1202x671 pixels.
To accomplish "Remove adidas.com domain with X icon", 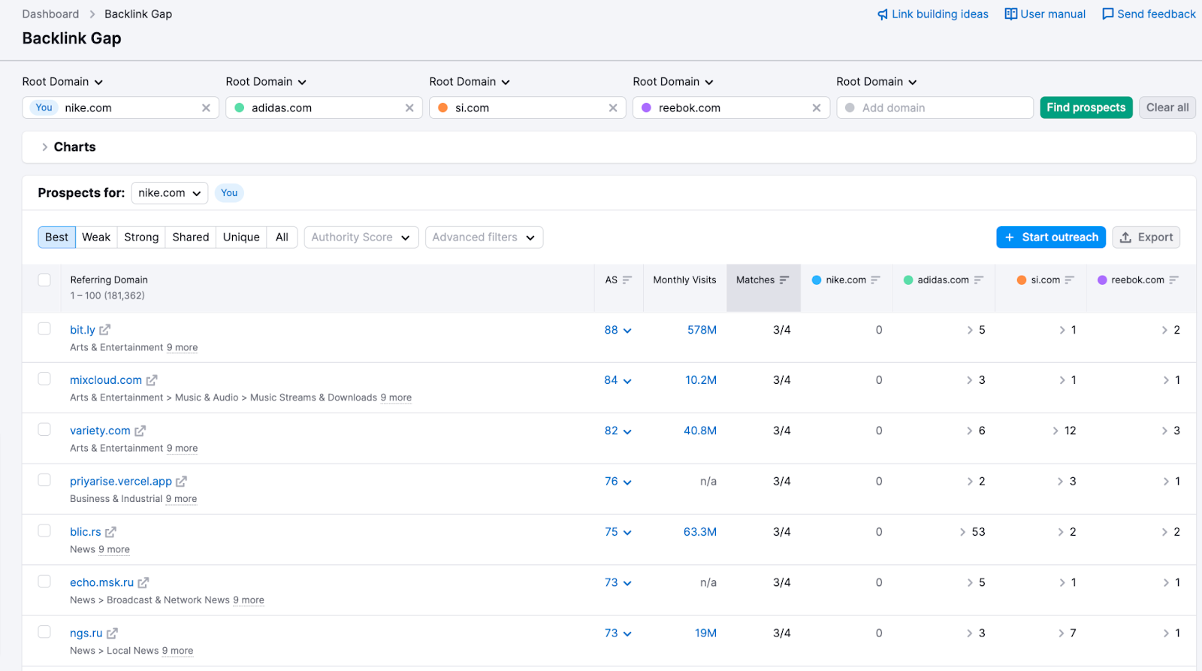I will click(x=409, y=108).
